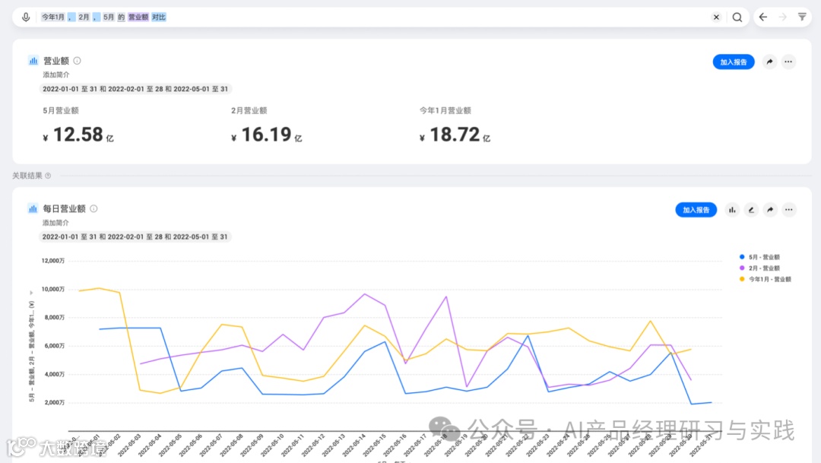Click the 5月营业额 value 12.58 亿
Screen dimensions: 821x463
coord(78,135)
